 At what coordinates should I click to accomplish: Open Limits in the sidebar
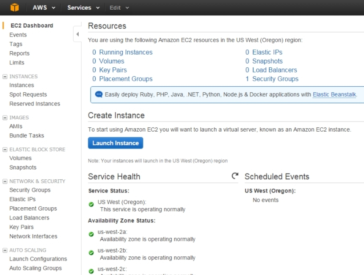click(17, 63)
